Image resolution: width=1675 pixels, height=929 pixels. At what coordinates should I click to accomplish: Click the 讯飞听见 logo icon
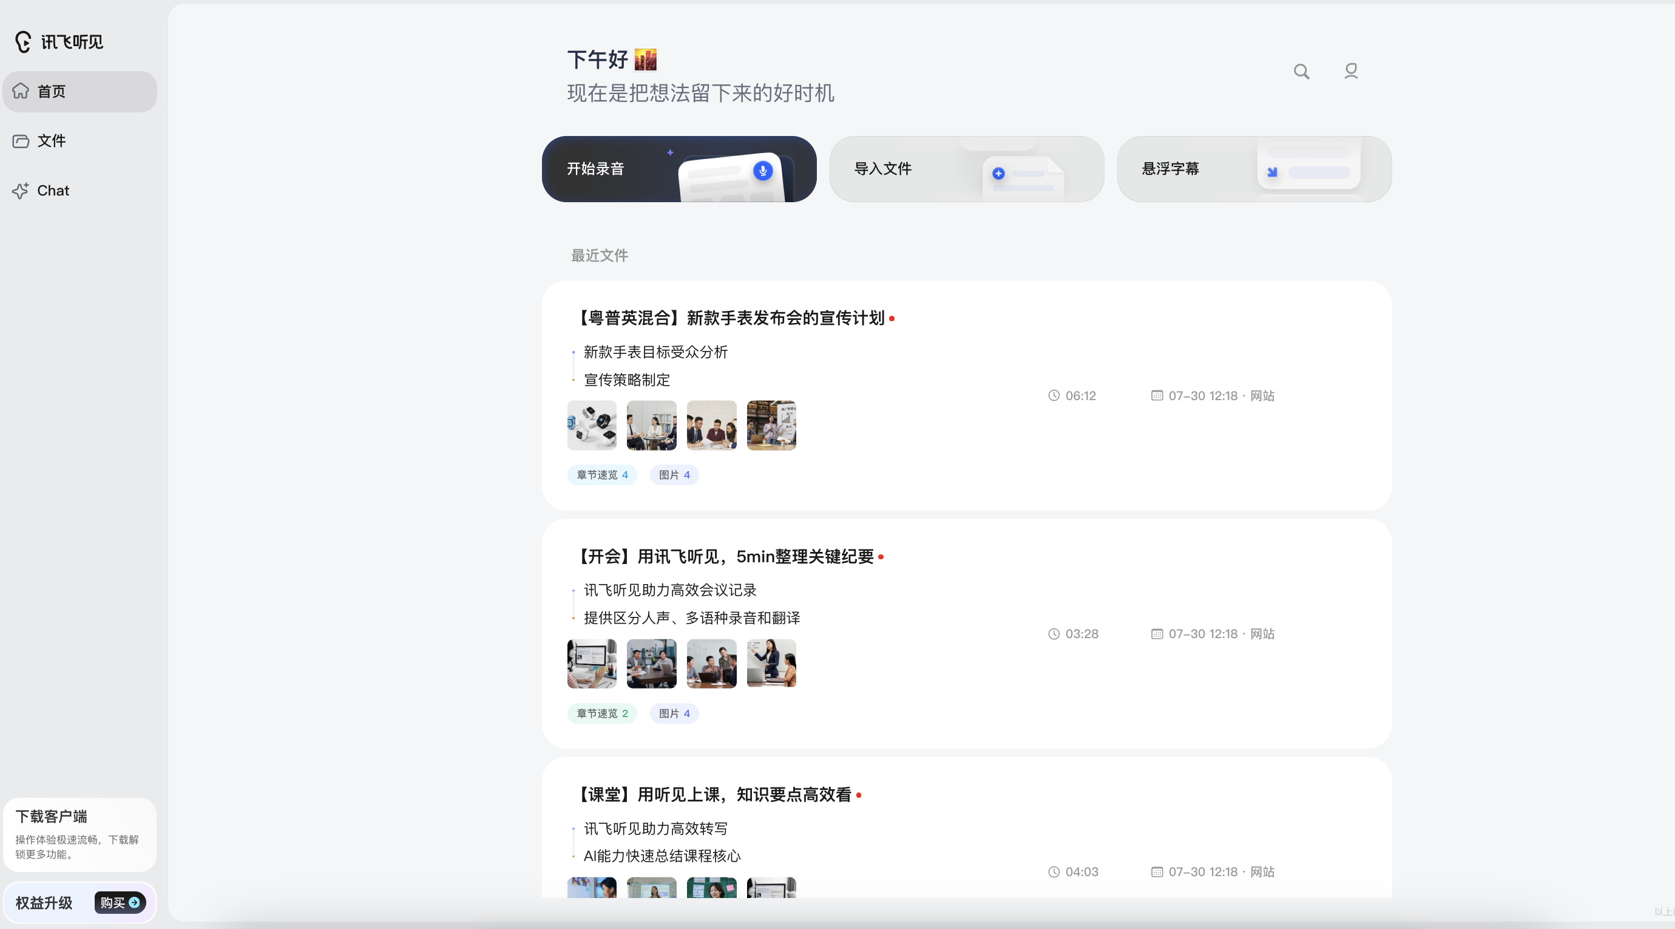[x=24, y=42]
